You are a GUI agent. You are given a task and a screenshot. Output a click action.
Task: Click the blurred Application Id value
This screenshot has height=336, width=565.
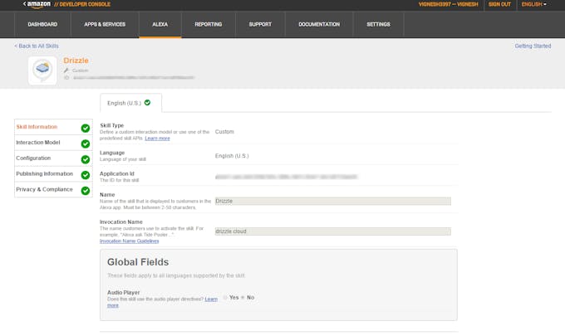286,177
